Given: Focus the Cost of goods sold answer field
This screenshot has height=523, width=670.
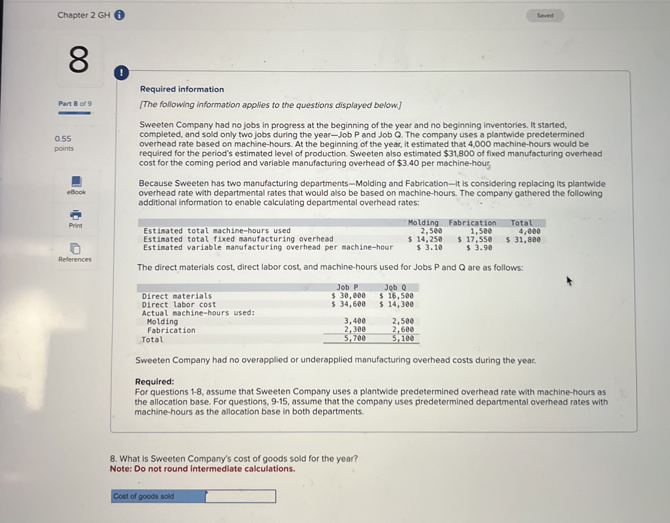Looking at the screenshot, I should click(240, 496).
